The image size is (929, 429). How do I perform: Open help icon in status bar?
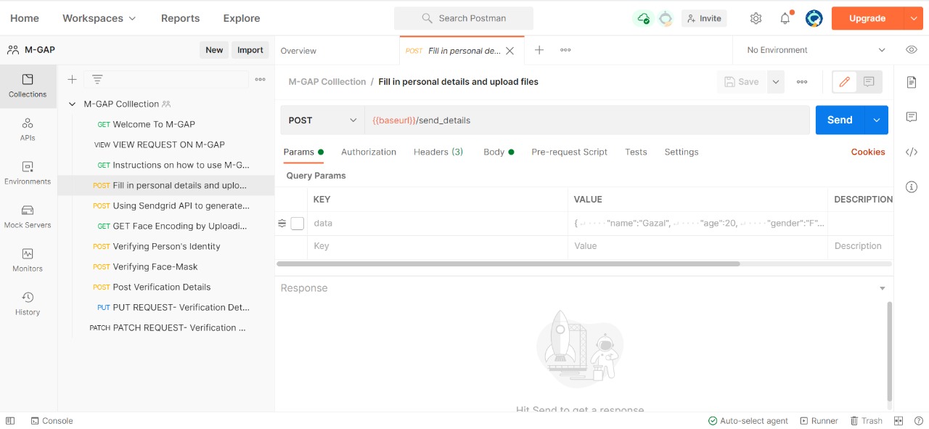coord(919,421)
